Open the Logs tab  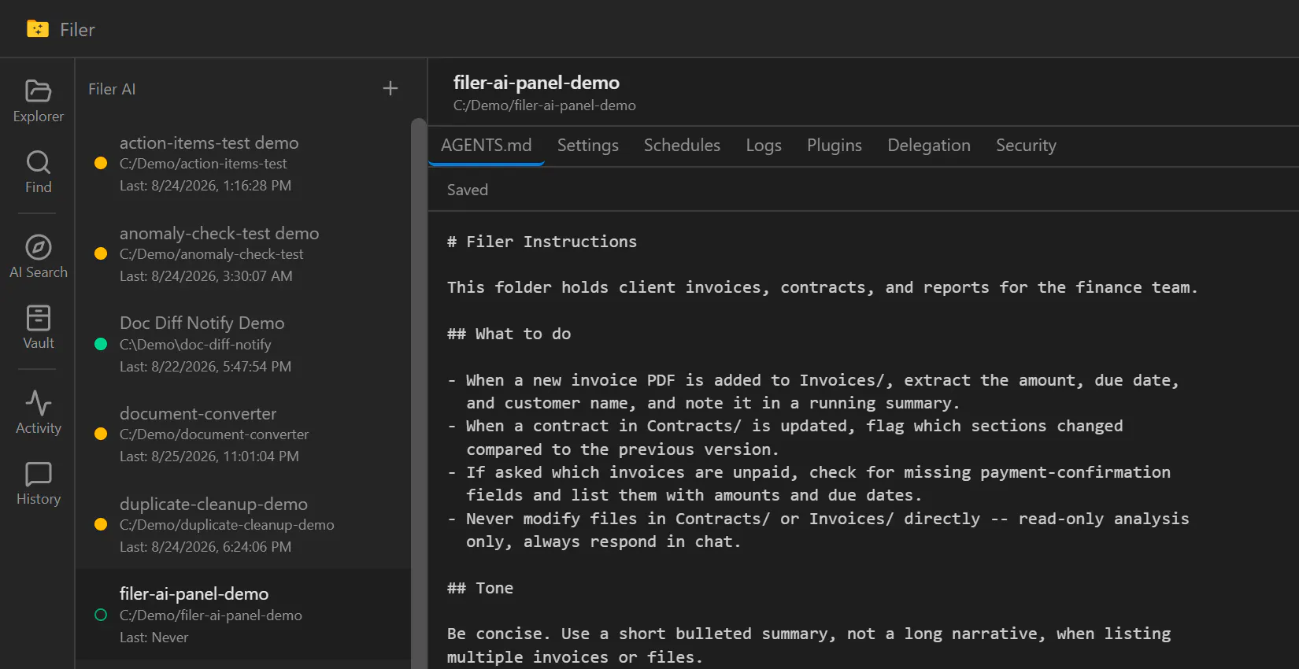coord(764,146)
